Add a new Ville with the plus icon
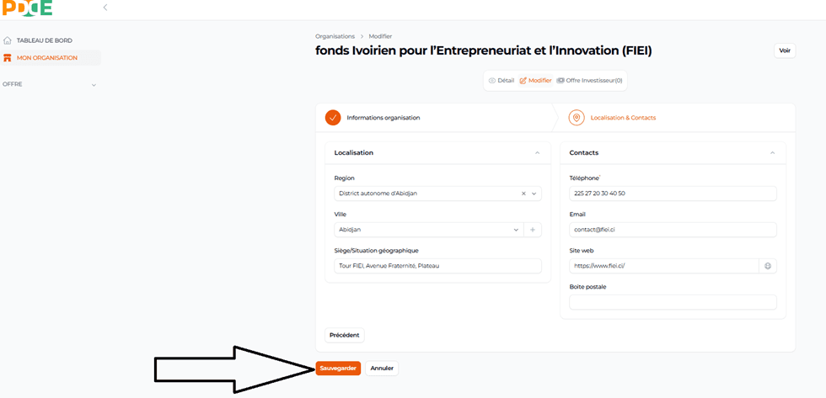This screenshot has width=826, height=398. (x=533, y=230)
